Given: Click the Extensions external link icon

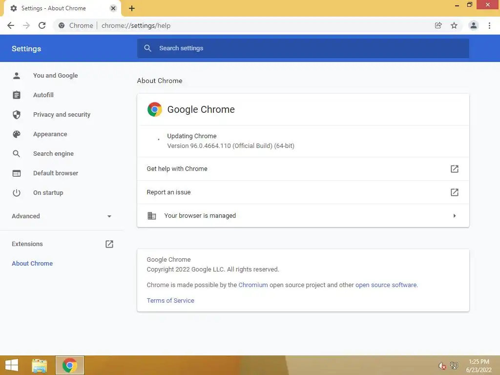Looking at the screenshot, I should (109, 244).
